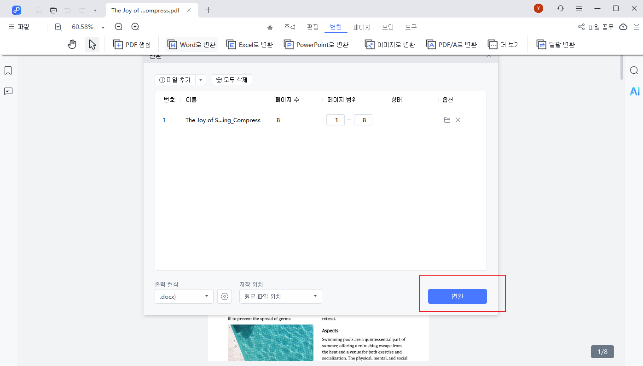Expand the 파일 추가 dropdown arrow

pos(201,79)
